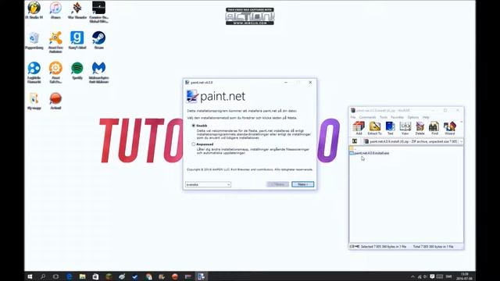Click the View icon in WinRAR toolbar
500x281 pixels.
(405, 128)
